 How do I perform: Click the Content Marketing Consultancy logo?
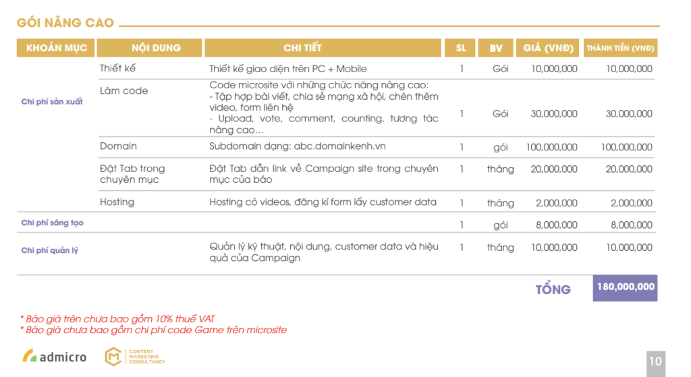point(135,357)
